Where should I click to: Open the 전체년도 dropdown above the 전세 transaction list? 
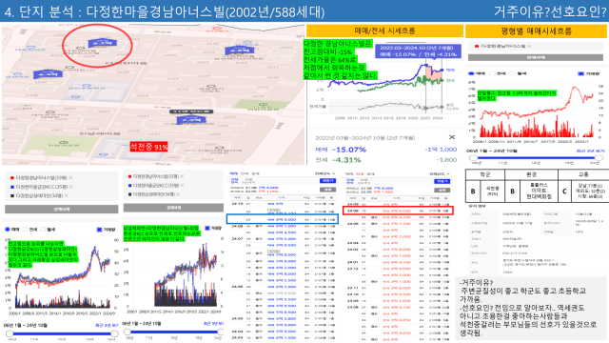tap(440, 173)
